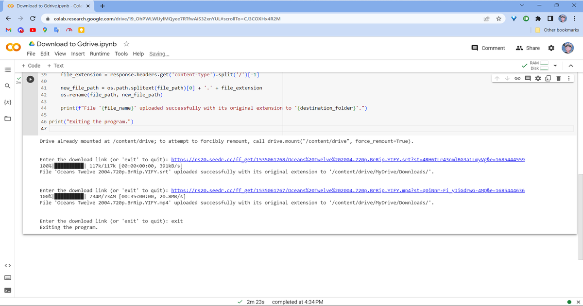The width and height of the screenshot is (583, 306).
Task: Open Colab settings gear in header
Action: click(x=551, y=48)
